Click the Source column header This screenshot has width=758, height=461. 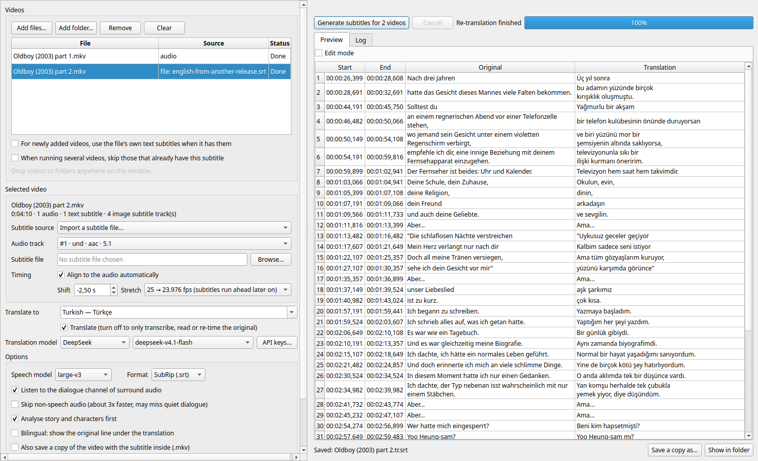click(x=214, y=43)
